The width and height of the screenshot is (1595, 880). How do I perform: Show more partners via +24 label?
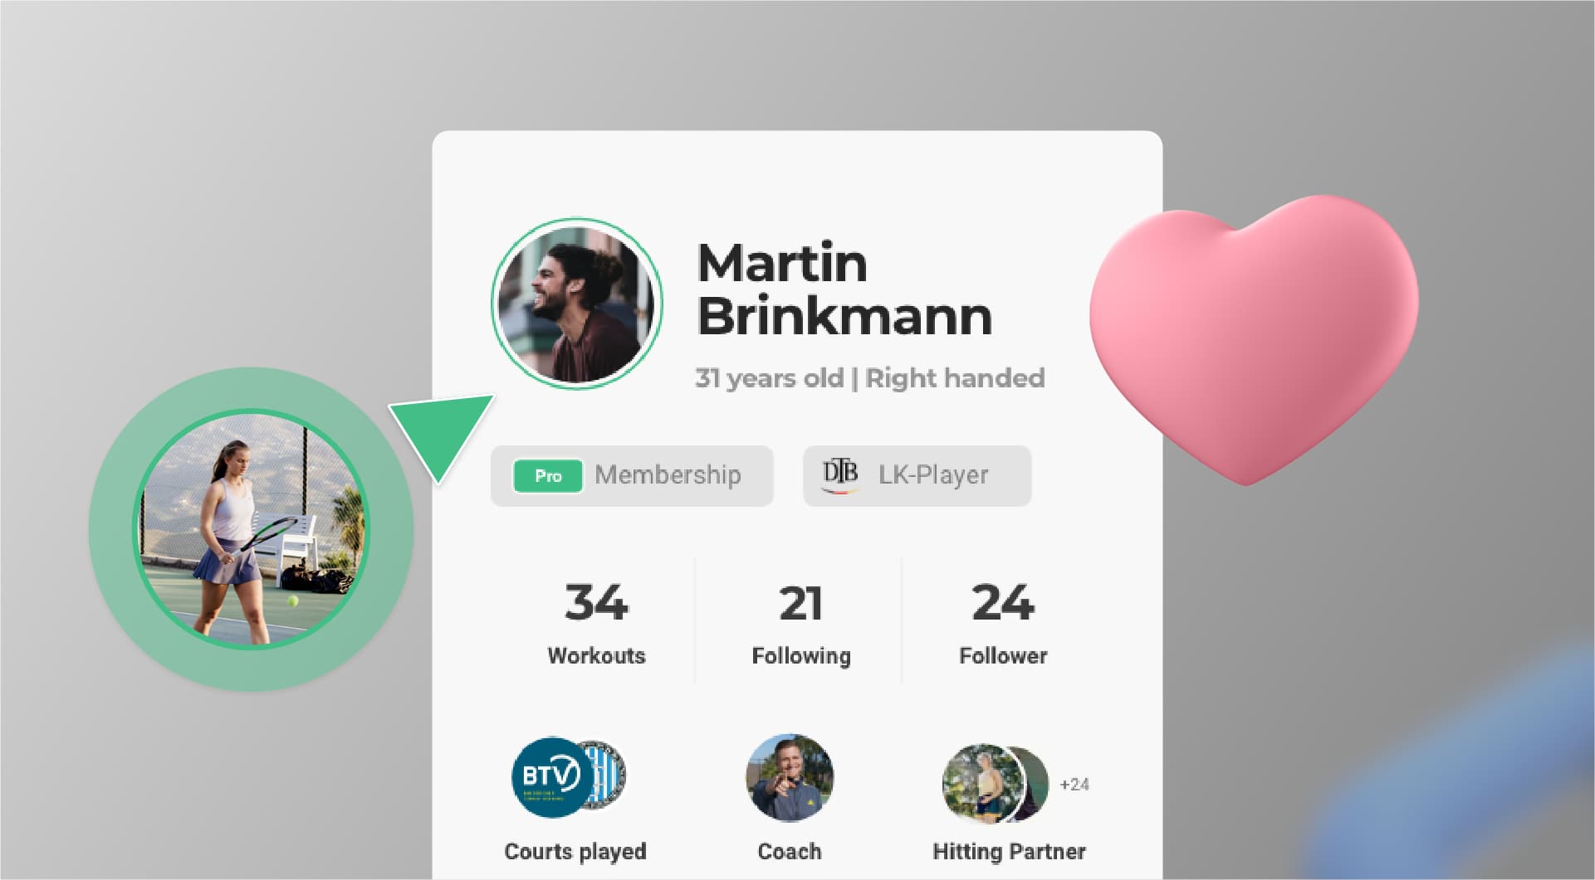click(1074, 785)
